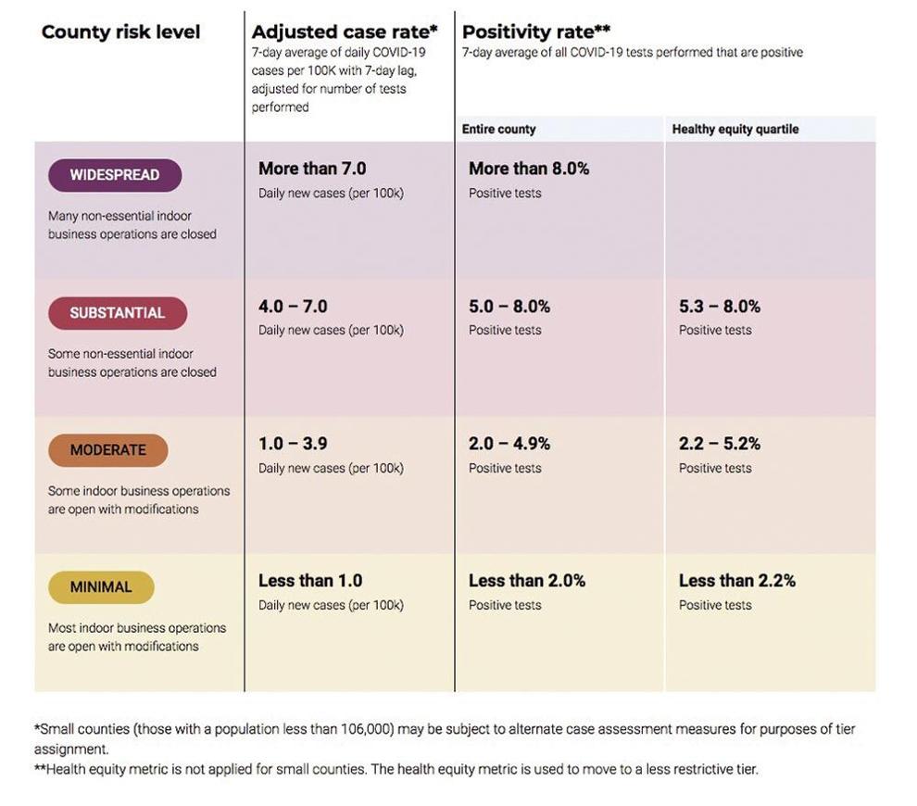The image size is (917, 806).
Task: Click the Entire county column header
Action: coord(499,130)
